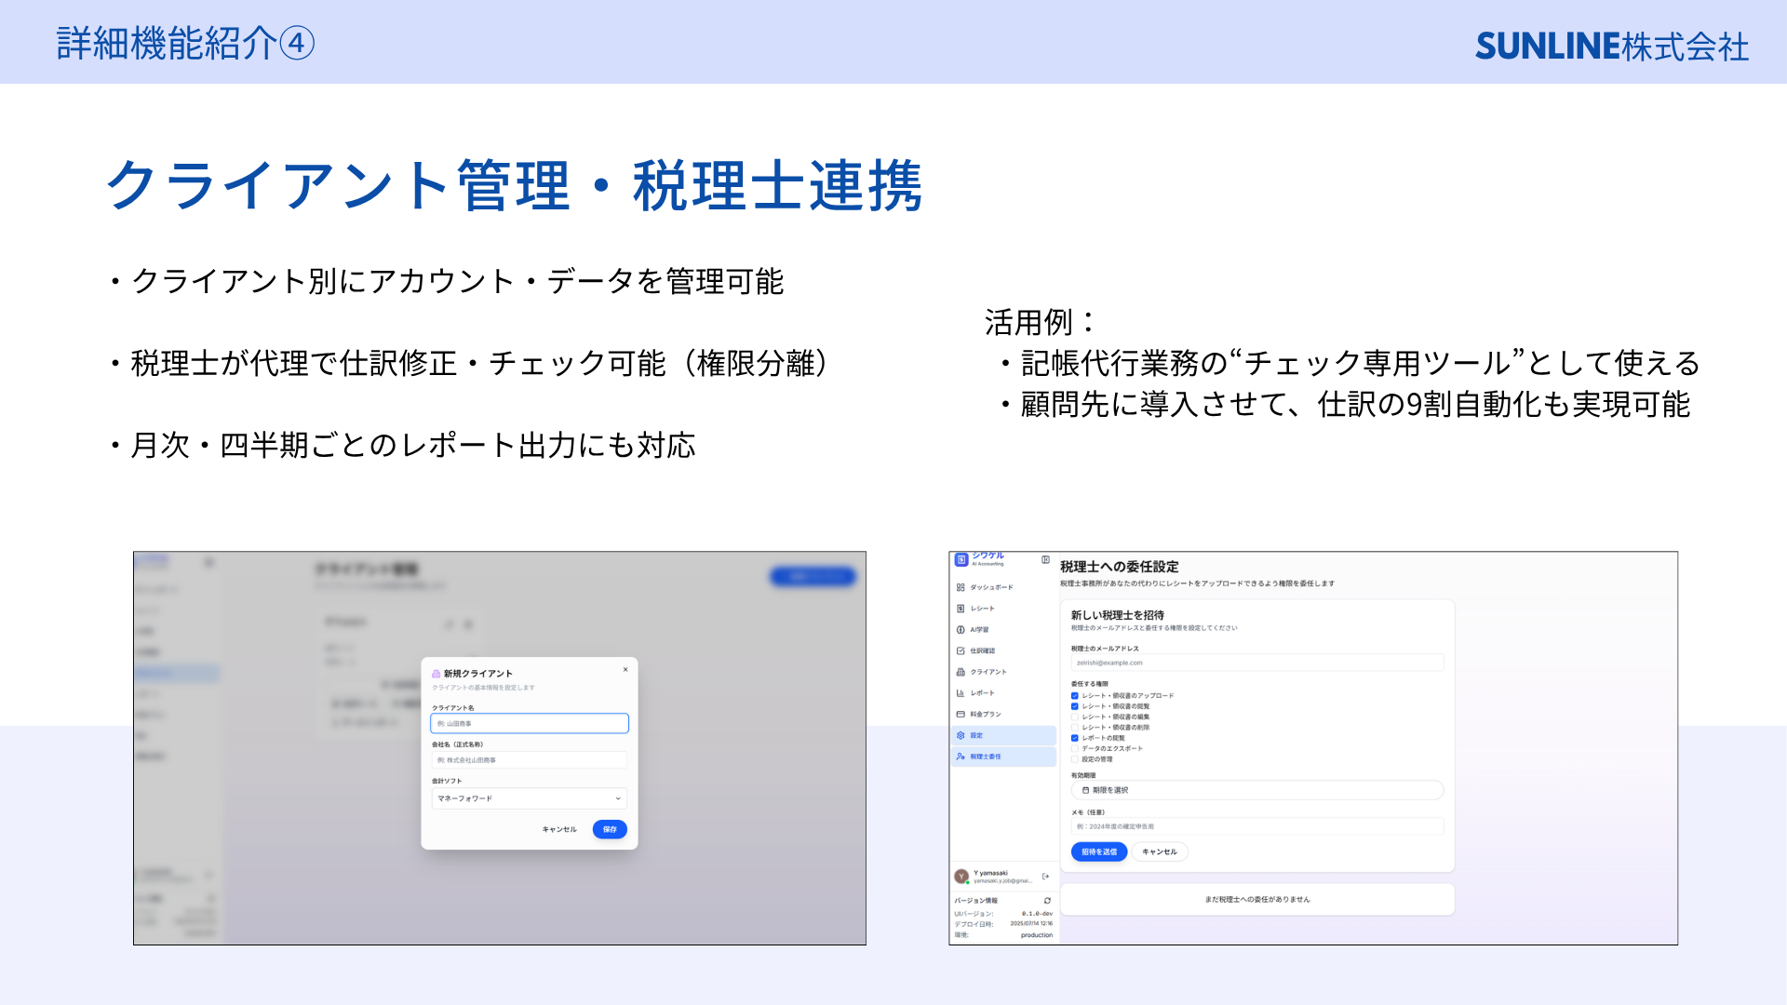Click 保存 in the 新規クライアント dialog
The image size is (1787, 1005).
tap(610, 829)
